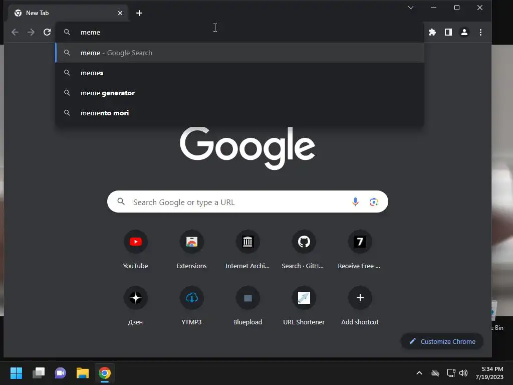This screenshot has height=385, width=513.
Task: Open the YTMP3 shortcut
Action: pyautogui.click(x=192, y=306)
